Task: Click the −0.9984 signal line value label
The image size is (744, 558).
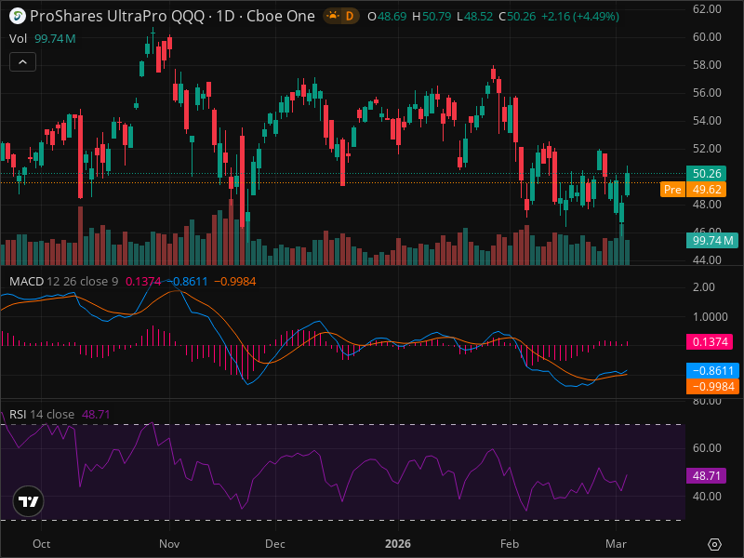Action: 712,386
